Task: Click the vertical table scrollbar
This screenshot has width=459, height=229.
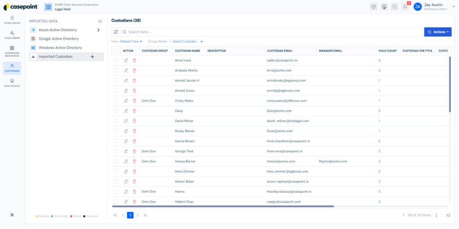Action: (450, 84)
